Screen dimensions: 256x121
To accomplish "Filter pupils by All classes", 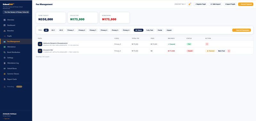I will 46,30.
